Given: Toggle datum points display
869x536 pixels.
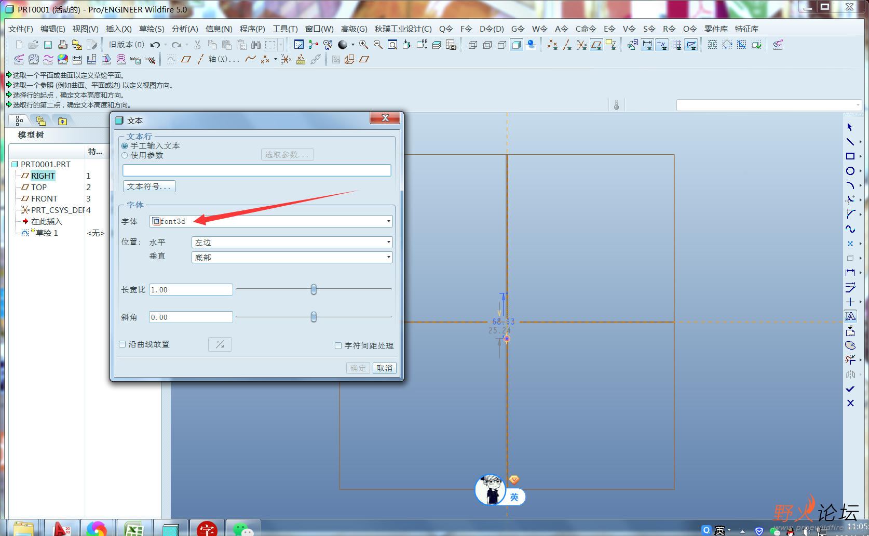Looking at the screenshot, I should [553, 45].
